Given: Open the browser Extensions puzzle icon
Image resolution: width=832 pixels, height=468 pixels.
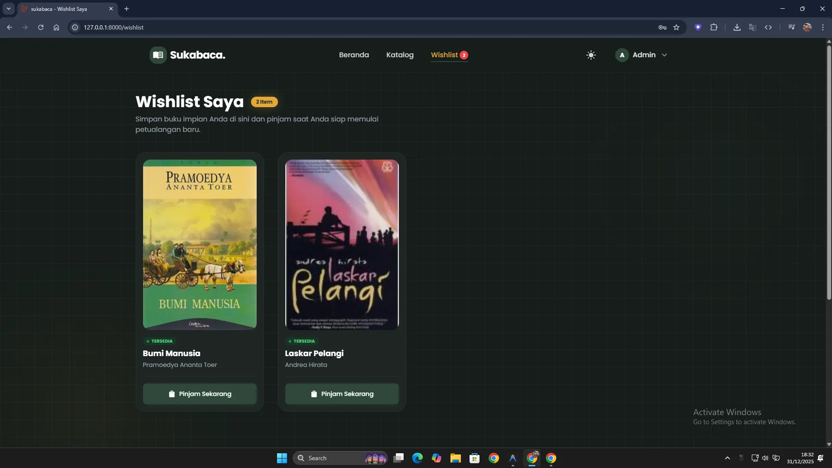Looking at the screenshot, I should click(714, 27).
